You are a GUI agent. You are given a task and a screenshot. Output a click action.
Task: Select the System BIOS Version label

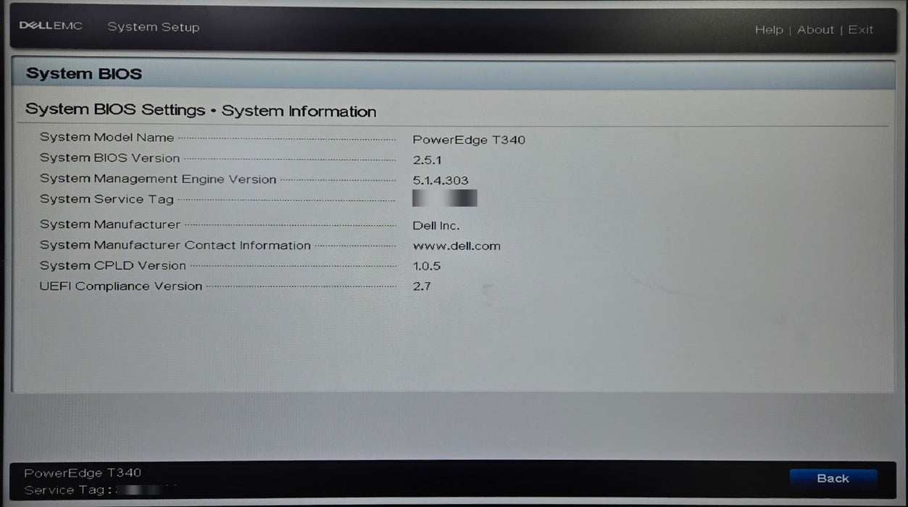(110, 158)
